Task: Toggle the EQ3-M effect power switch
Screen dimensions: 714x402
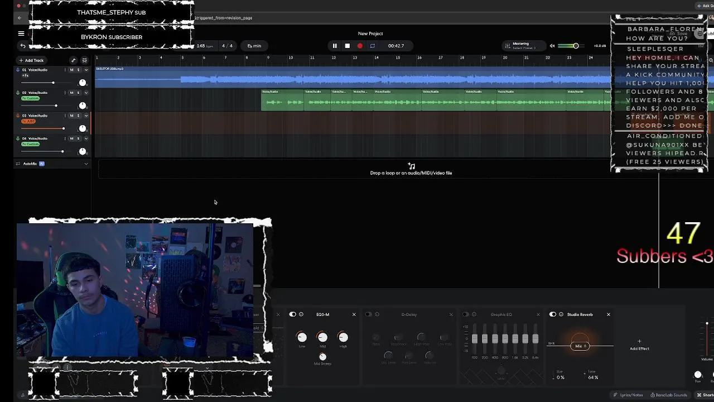Action: point(292,314)
